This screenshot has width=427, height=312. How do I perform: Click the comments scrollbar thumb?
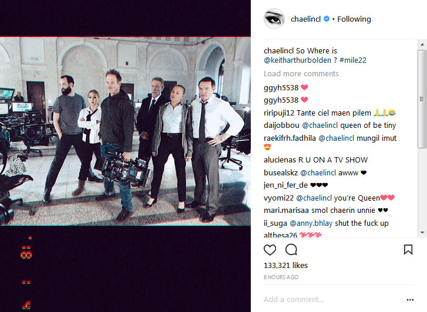click(x=422, y=99)
